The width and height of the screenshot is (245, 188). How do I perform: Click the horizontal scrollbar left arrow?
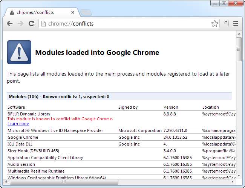click(x=6, y=182)
